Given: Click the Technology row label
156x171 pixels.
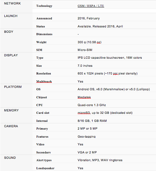Looking at the screenshot, I should [44, 6].
